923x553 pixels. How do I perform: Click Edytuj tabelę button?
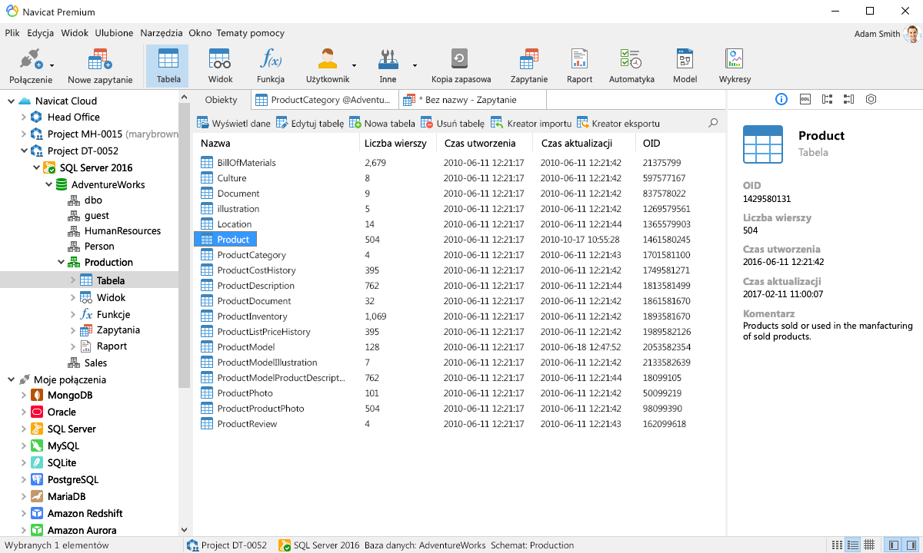(310, 123)
